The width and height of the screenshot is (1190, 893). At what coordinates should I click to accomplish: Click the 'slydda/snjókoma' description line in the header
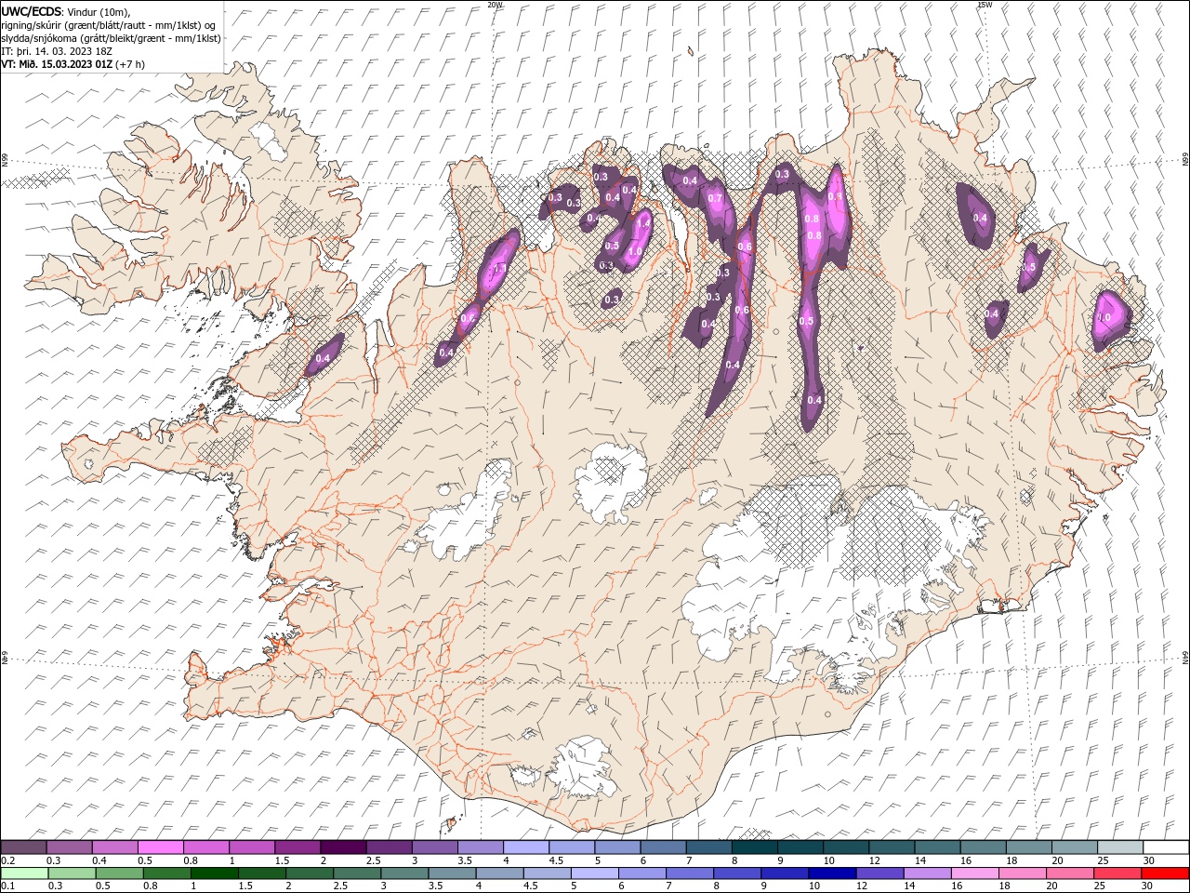[x=111, y=38]
